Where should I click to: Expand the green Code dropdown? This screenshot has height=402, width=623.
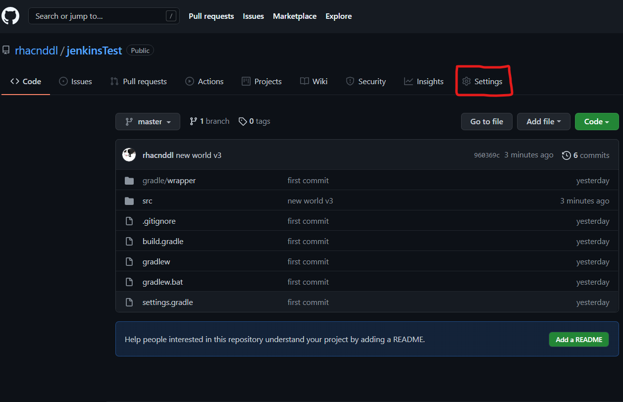tap(597, 121)
